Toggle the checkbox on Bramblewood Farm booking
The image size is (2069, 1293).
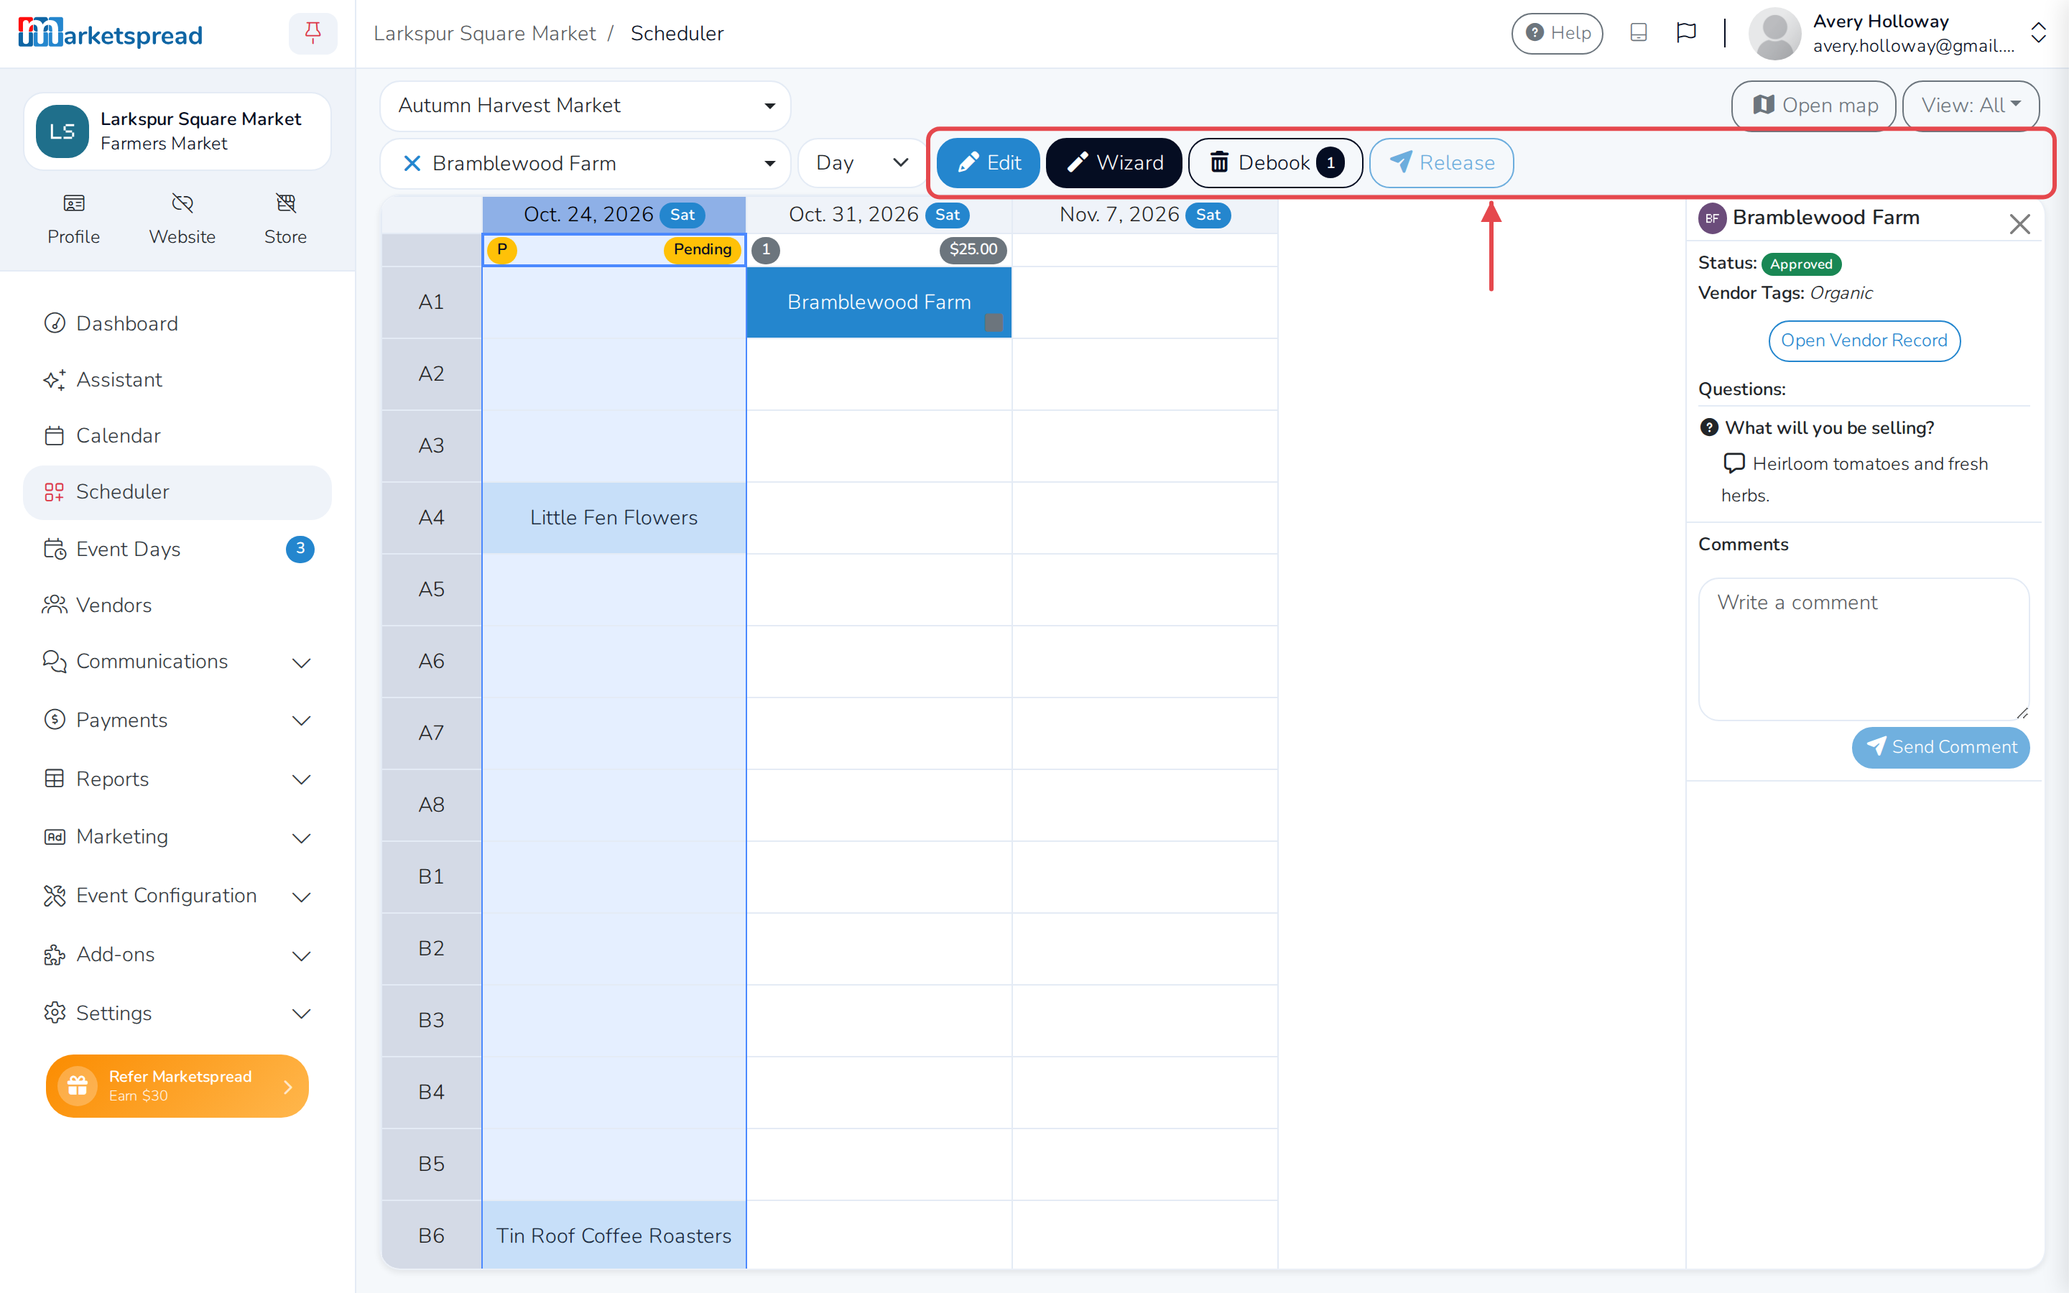994,323
